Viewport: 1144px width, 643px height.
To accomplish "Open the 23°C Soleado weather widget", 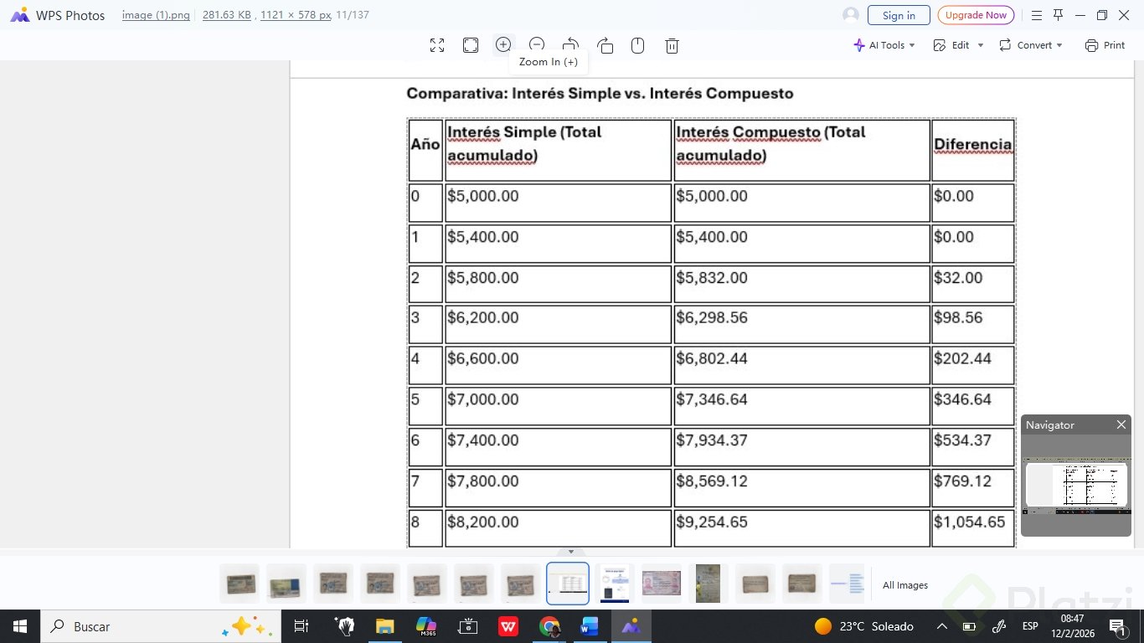I will coord(863,626).
